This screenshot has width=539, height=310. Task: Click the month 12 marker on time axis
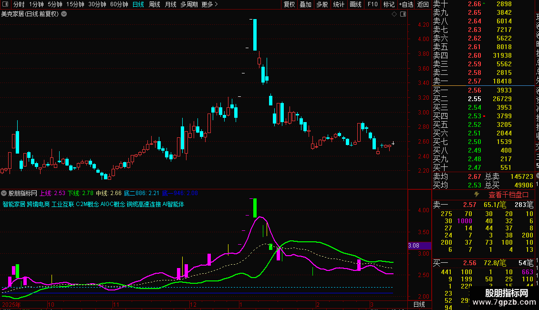click(x=193, y=304)
